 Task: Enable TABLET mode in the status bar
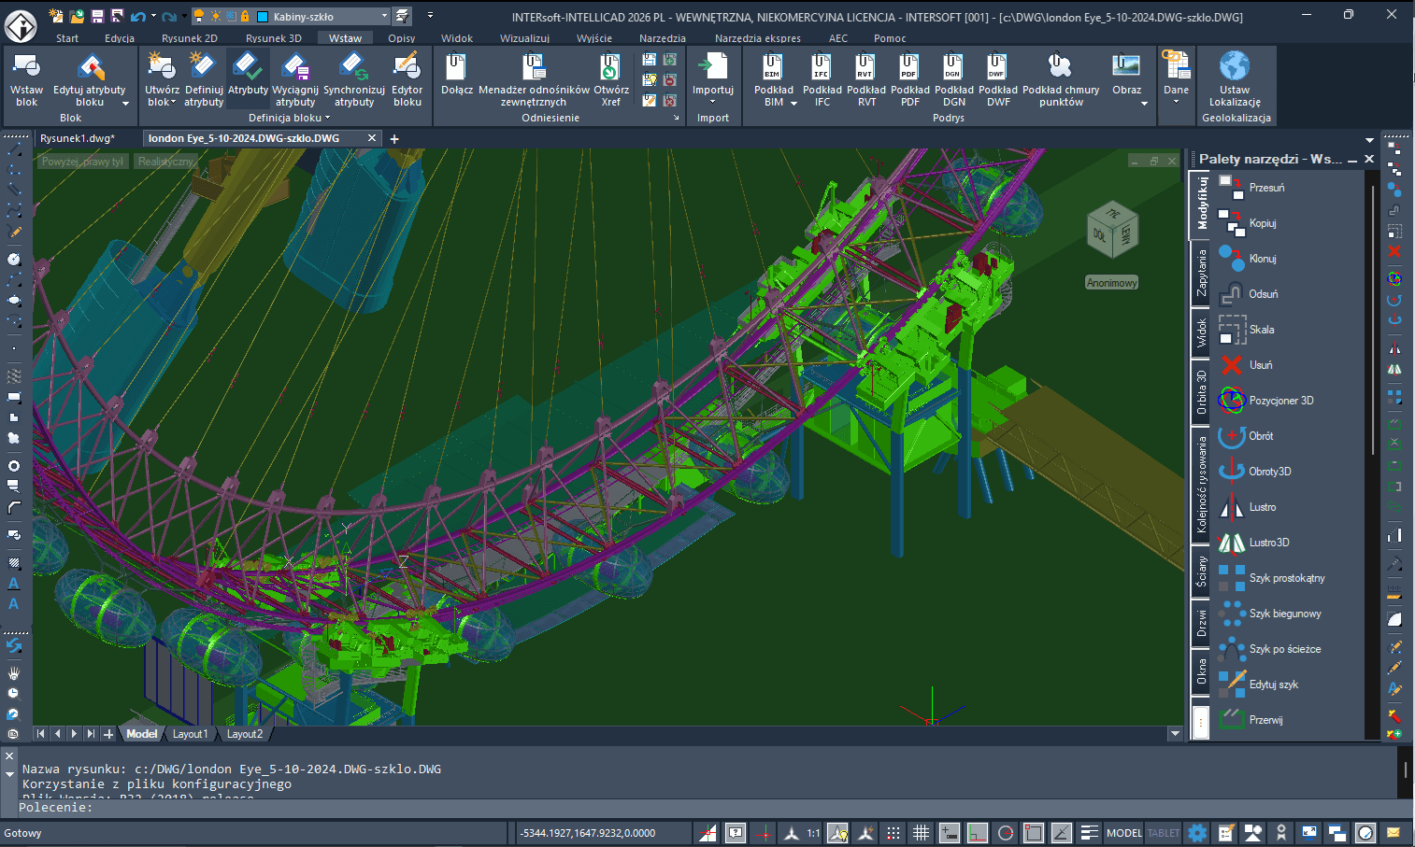(1163, 832)
